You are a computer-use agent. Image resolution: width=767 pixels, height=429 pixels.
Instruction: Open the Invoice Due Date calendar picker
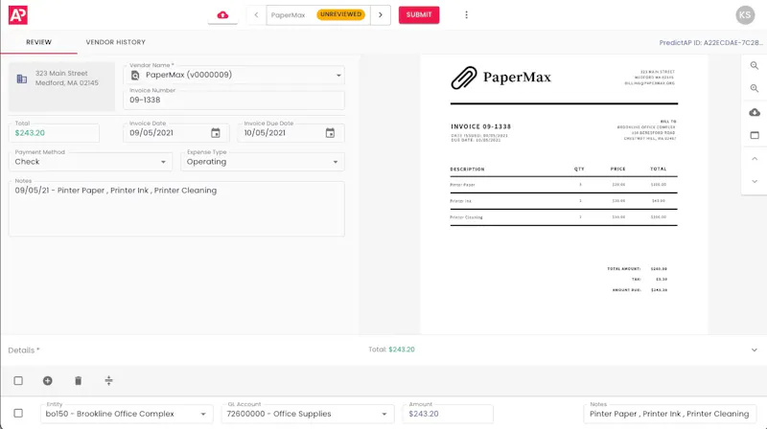pos(330,133)
